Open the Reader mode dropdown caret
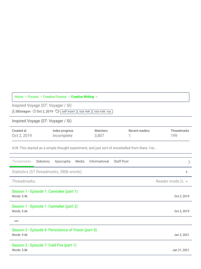The height and width of the screenshot is (269, 201). pyautogui.click(x=187, y=182)
